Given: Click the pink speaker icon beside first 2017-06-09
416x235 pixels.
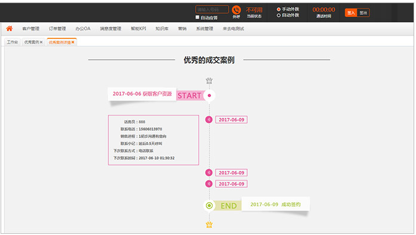Looking at the screenshot, I should (209, 120).
